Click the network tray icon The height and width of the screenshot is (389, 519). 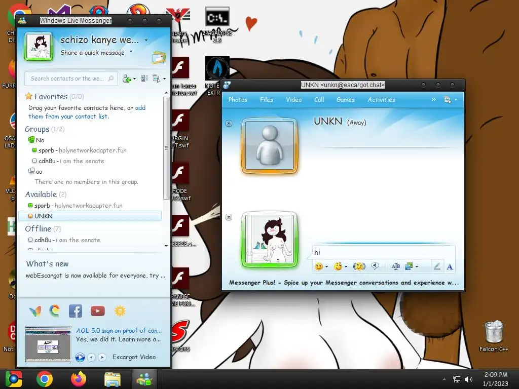[457, 379]
